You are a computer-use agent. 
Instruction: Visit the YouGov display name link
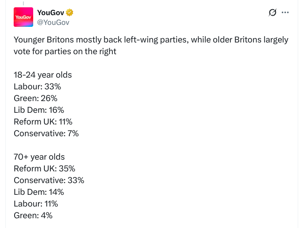pos(51,13)
